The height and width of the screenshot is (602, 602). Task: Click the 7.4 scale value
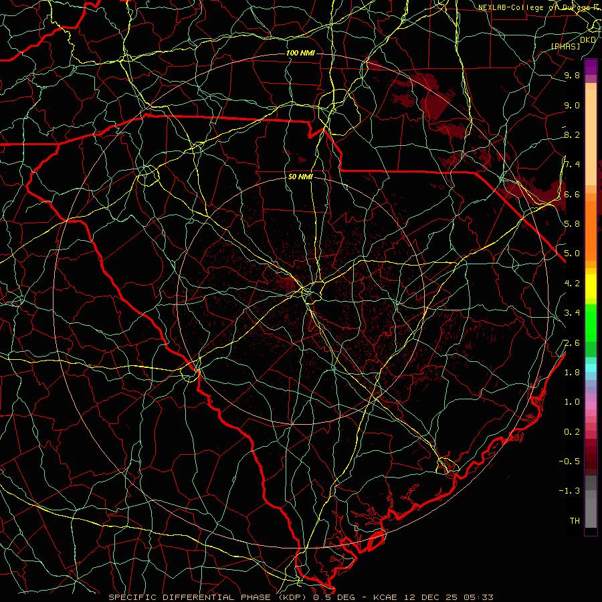(x=572, y=165)
